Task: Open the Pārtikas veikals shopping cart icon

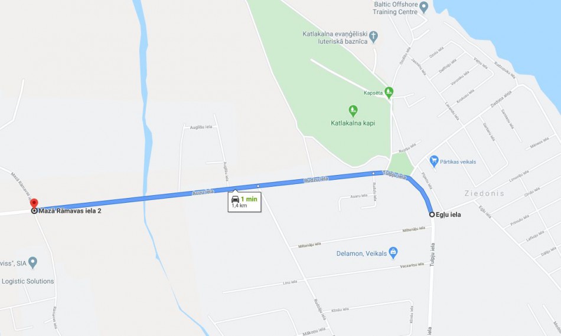Action: (434, 161)
